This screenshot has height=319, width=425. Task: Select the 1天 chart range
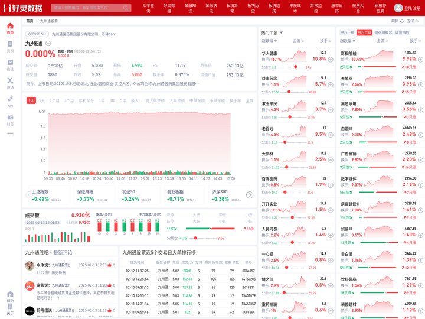(31, 100)
